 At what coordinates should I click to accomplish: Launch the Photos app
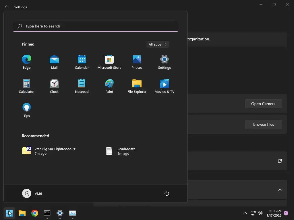tap(137, 62)
